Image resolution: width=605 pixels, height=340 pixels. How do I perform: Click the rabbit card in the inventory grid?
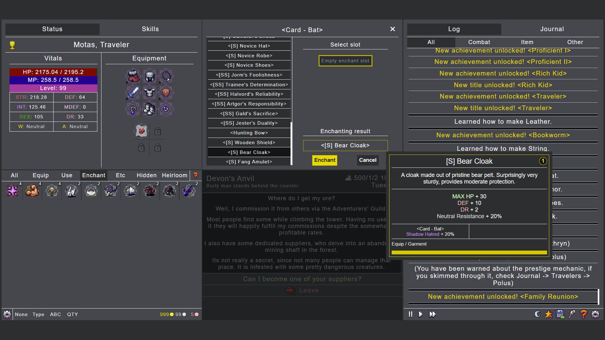(x=72, y=191)
